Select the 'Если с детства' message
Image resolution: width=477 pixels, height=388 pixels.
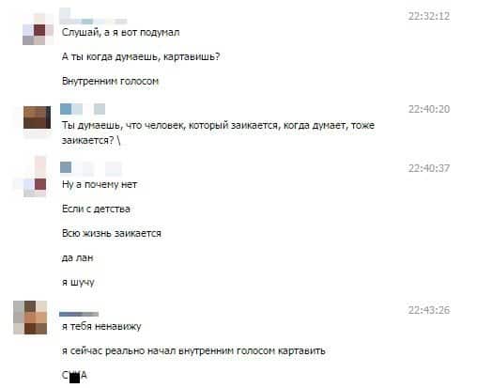click(96, 209)
